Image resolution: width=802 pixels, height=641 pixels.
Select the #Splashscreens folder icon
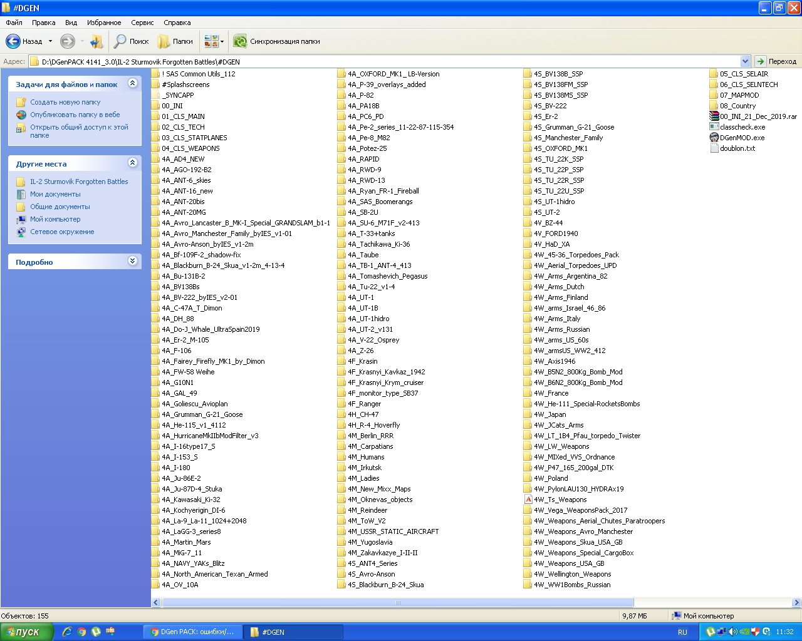tap(156, 85)
